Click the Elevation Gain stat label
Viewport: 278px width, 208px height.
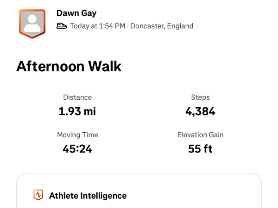(x=200, y=135)
